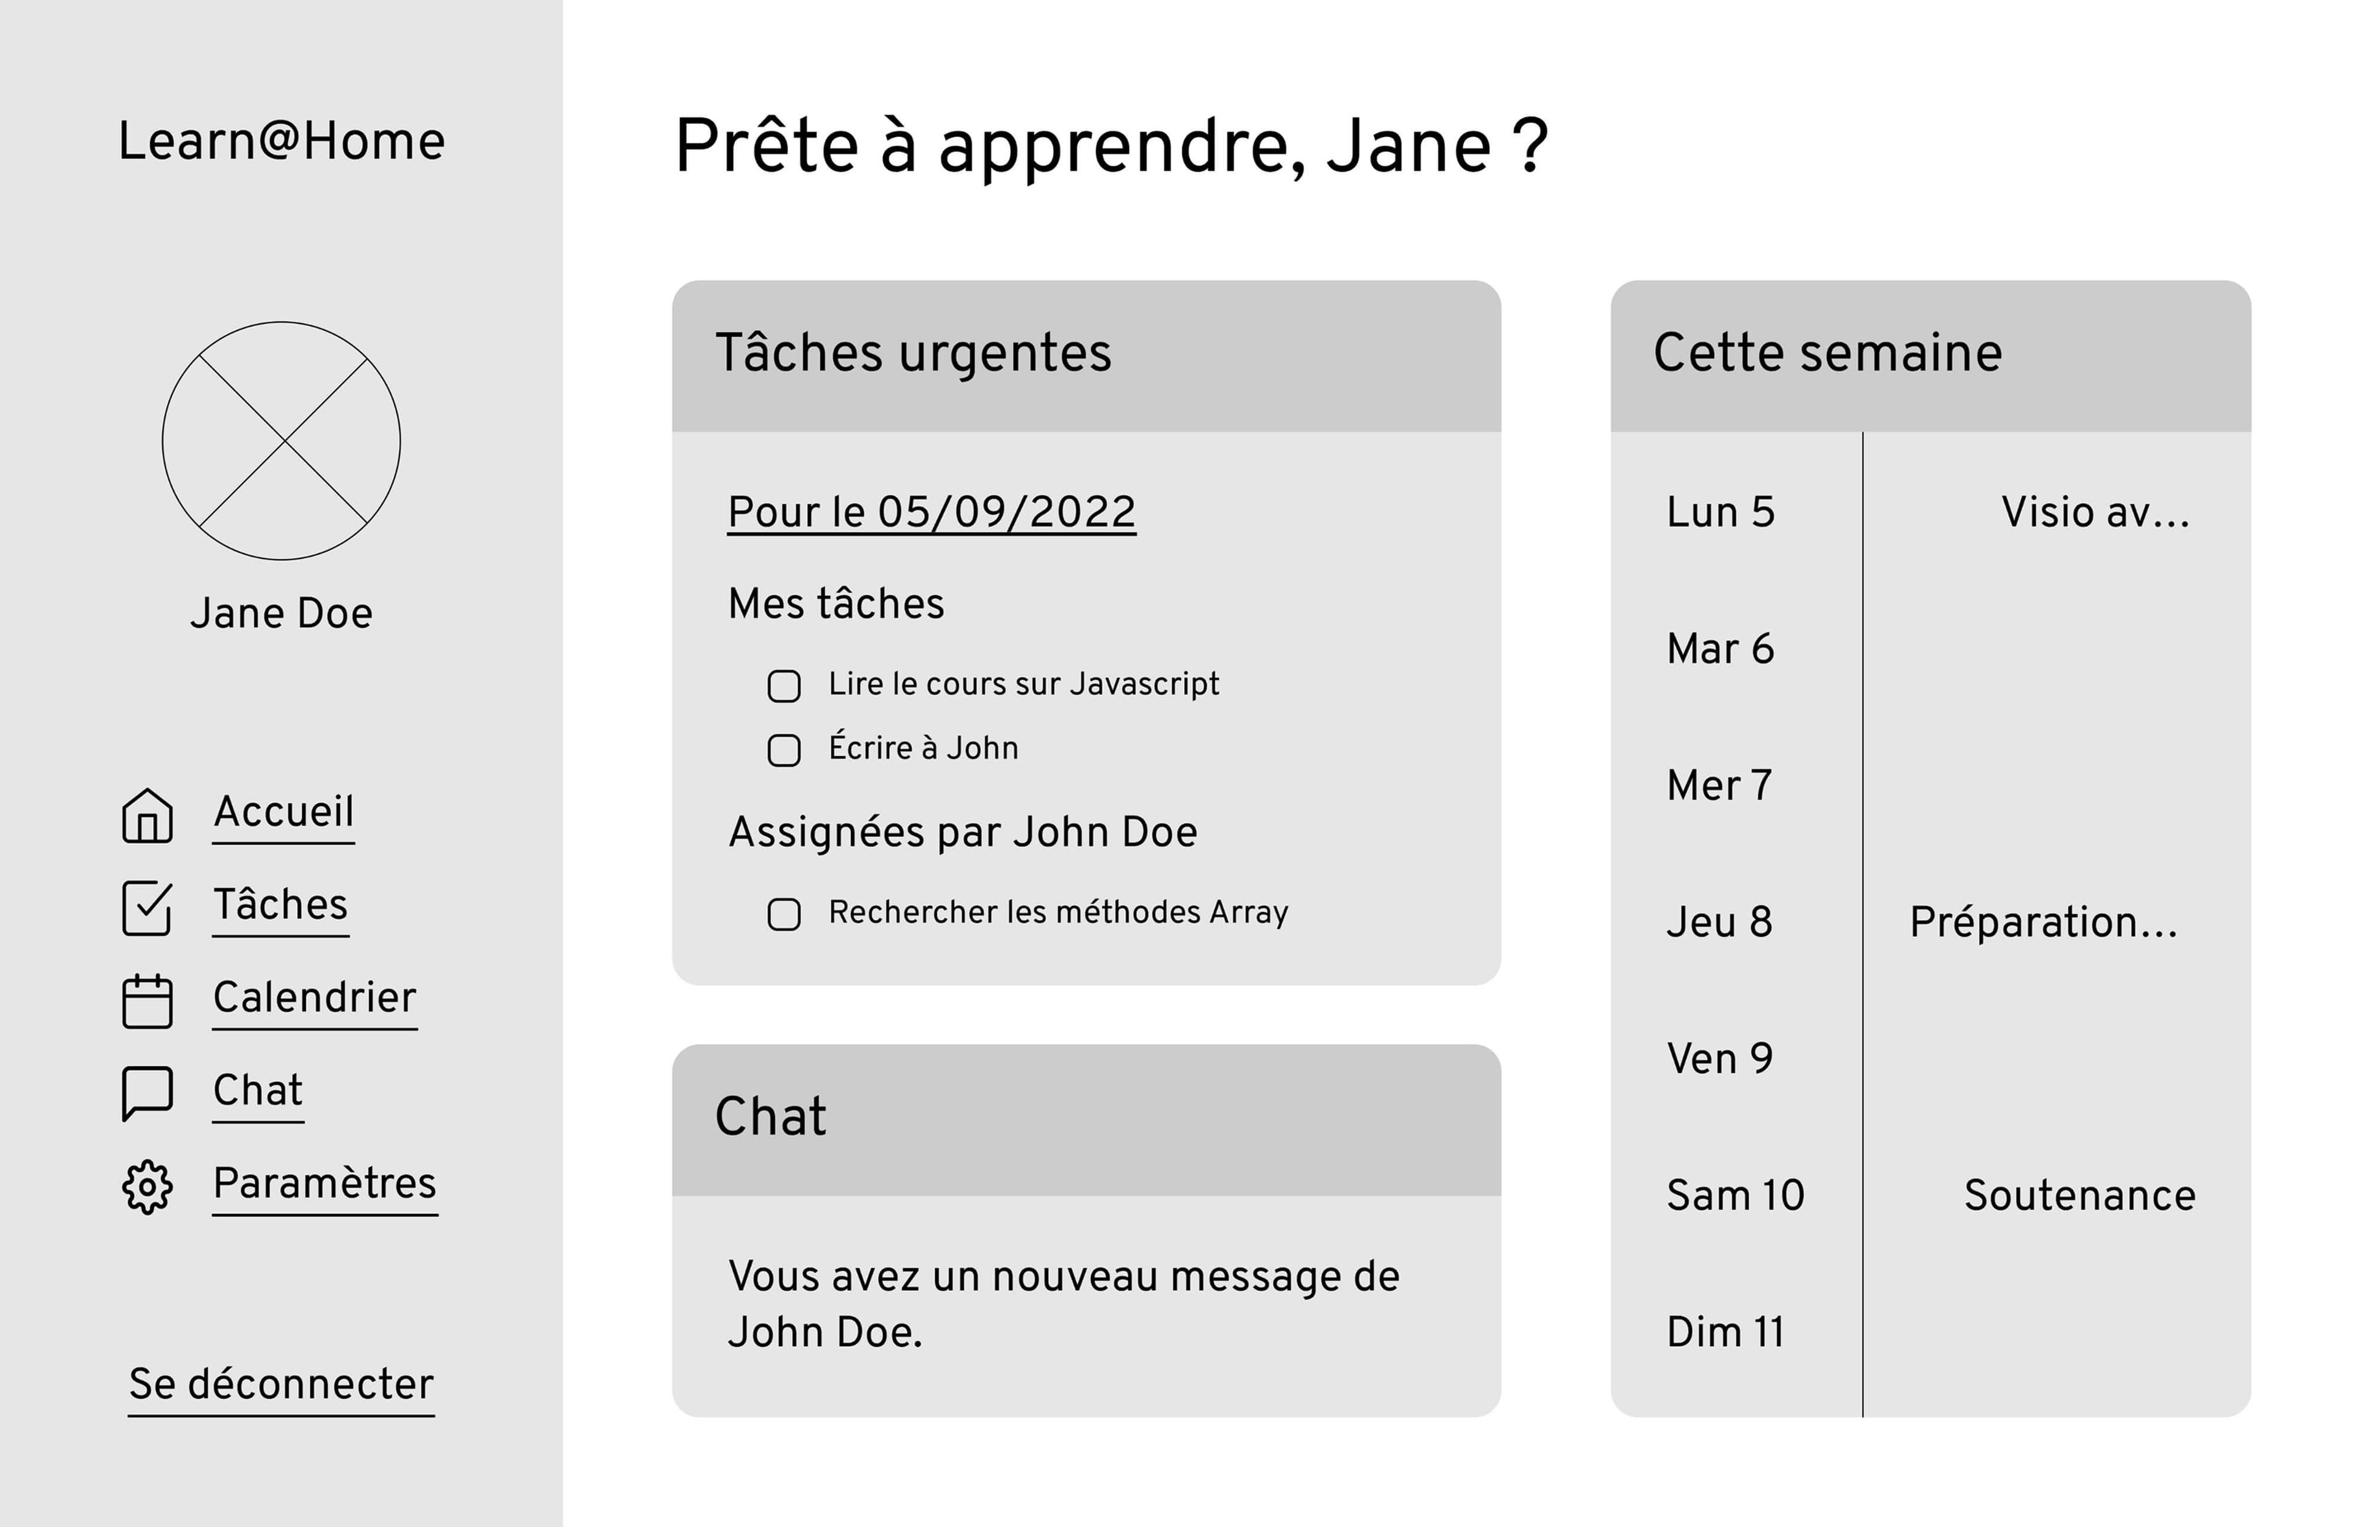Click the calendar icon in the sidebar
2361x1527 pixels.
click(x=147, y=1001)
